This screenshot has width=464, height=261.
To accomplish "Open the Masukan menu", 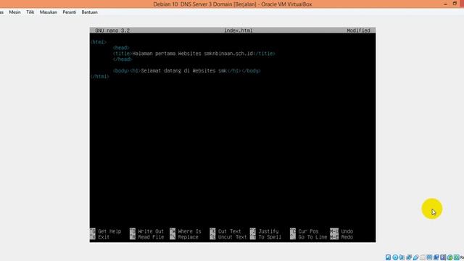I will click(49, 12).
